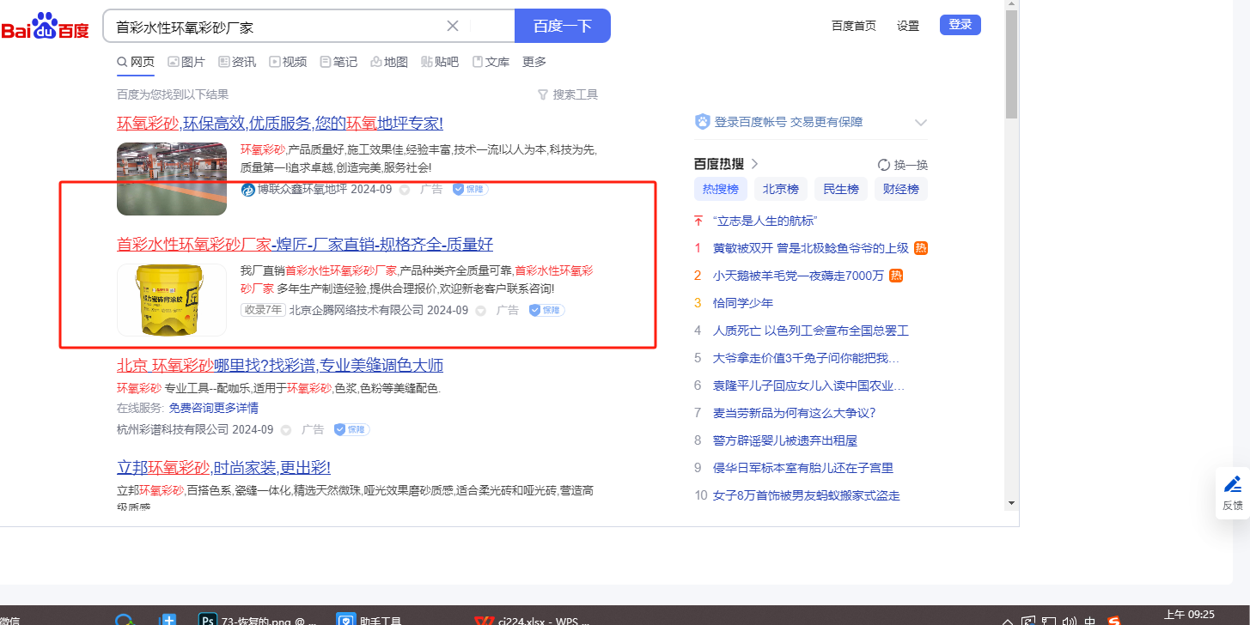Open the circle dropdown after 北京企腾网络技术有限公司 2024-09
Image resolution: width=1250 pixels, height=625 pixels.
(481, 311)
